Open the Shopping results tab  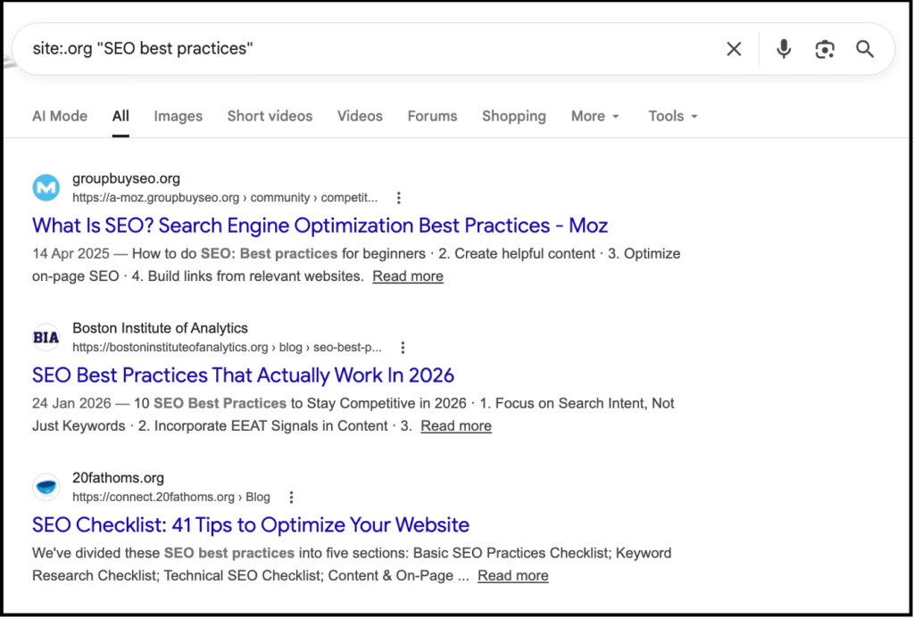click(x=514, y=116)
